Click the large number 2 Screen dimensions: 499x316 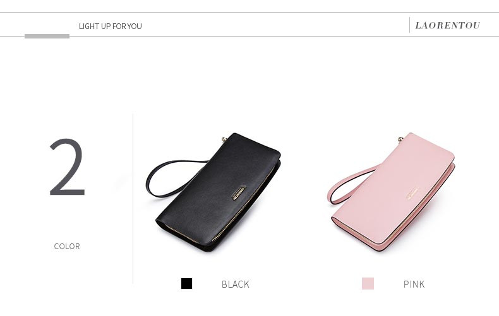tap(67, 167)
